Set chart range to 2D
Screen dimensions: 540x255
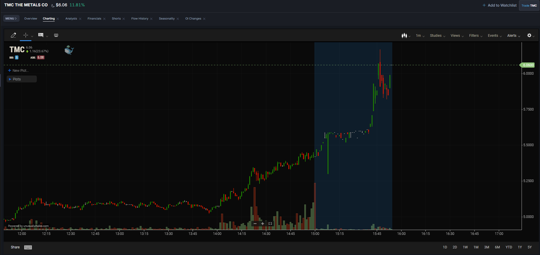(455, 247)
